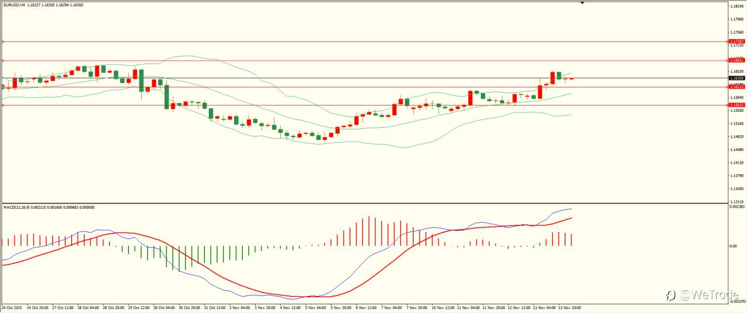Viewport: 747px width, 313px height.
Task: Click the 24 Oct 20:00 time label
Action: coord(37,307)
